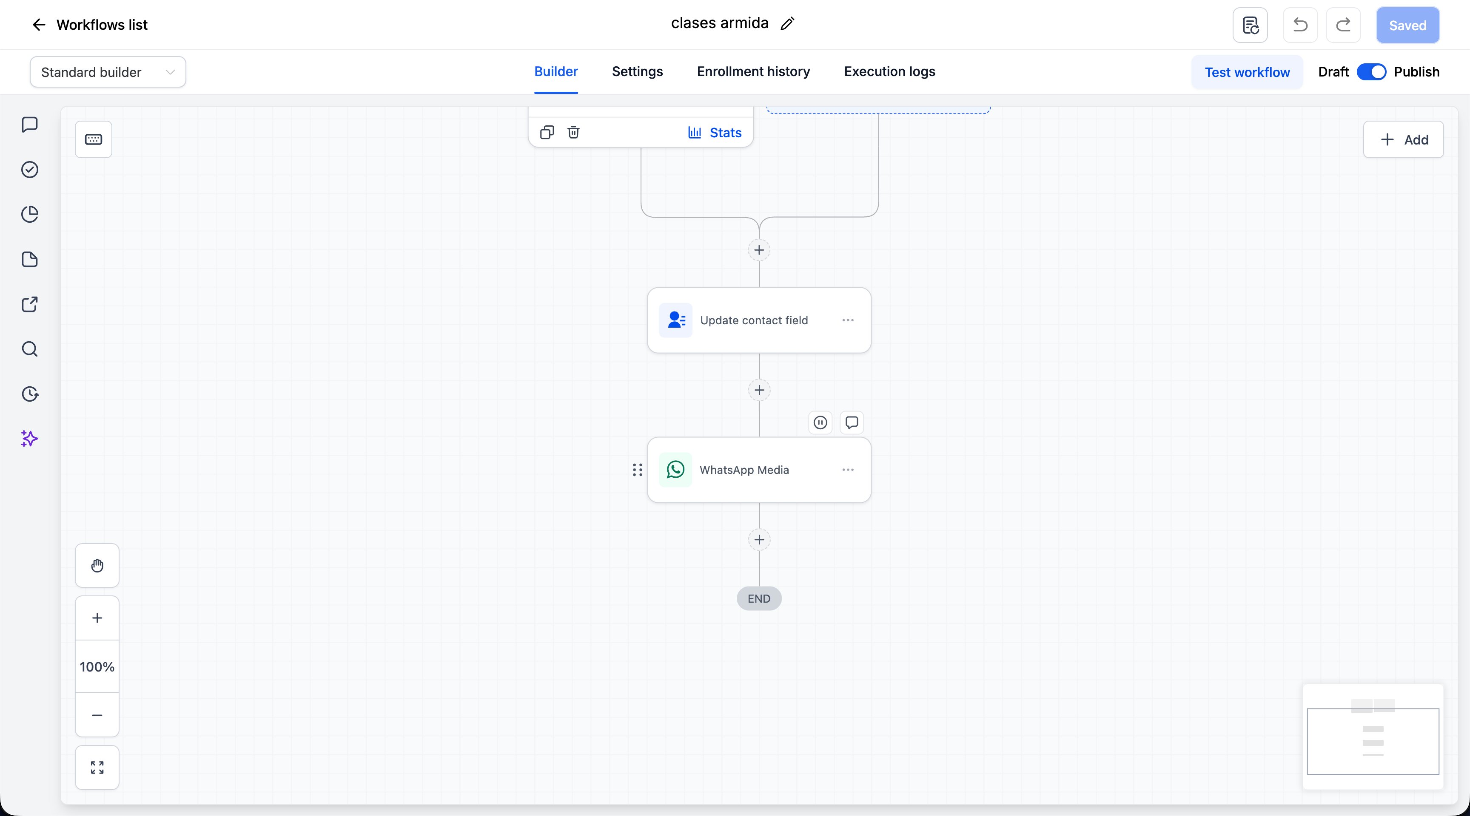The width and height of the screenshot is (1470, 816).
Task: Open the Standard builder dropdown
Action: click(108, 72)
